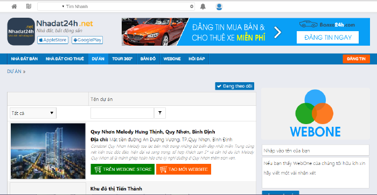Toggle the "Đang theo dõi" follow check button
377x195 pixels.
[235, 86]
